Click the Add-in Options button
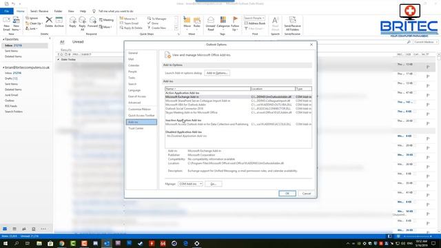This screenshot has height=248, width=441. pos(217,73)
